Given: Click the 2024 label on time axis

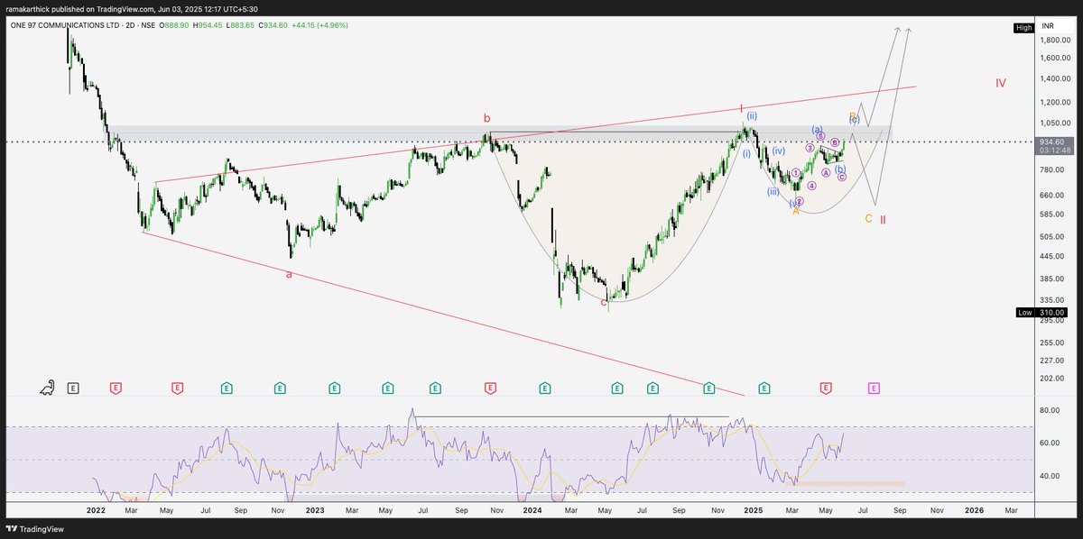Looking at the screenshot, I should tap(532, 509).
